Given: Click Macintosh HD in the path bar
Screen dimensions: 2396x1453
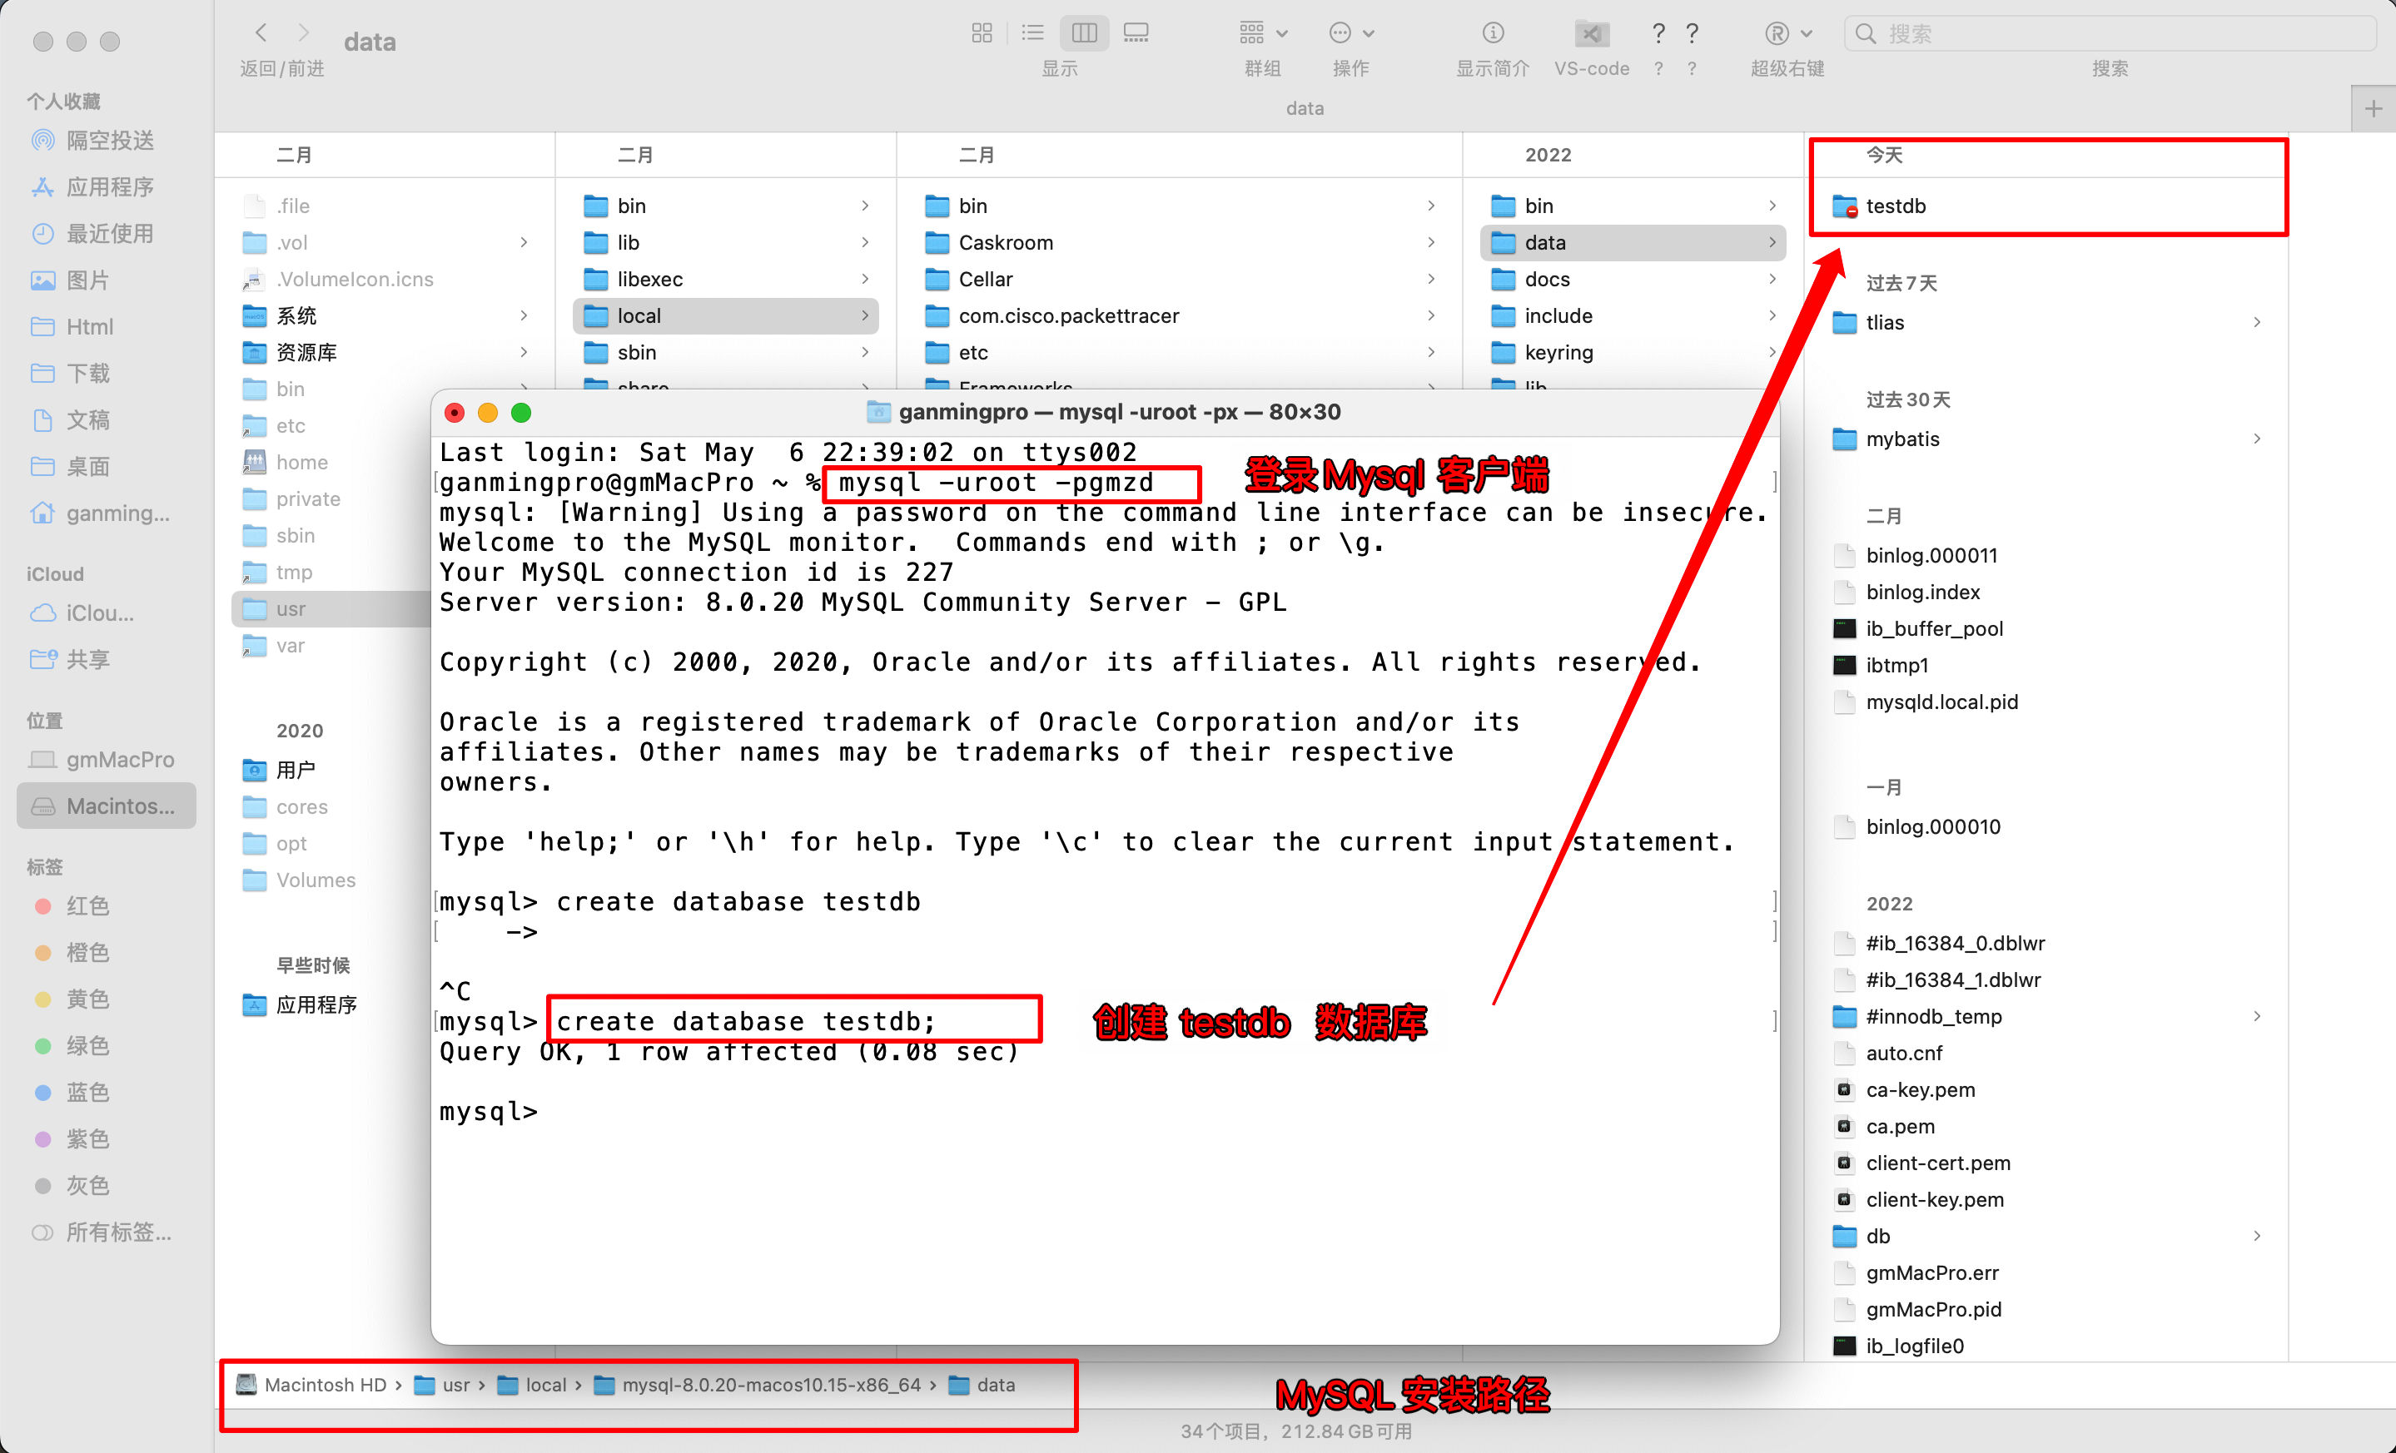Looking at the screenshot, I should (312, 1385).
